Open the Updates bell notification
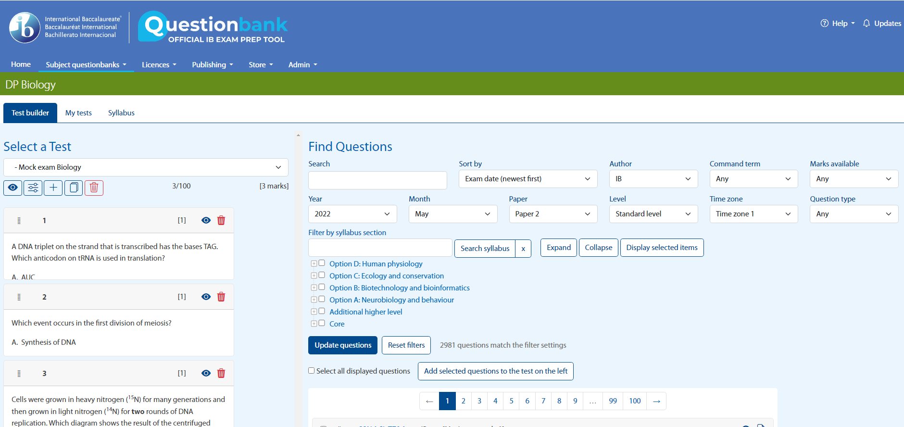 click(x=882, y=23)
